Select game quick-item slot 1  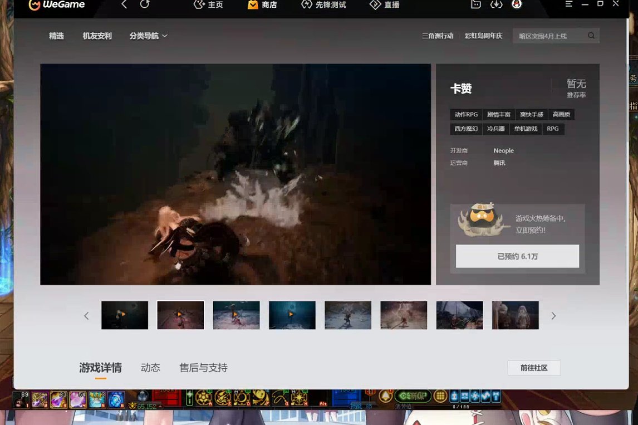pos(21,399)
